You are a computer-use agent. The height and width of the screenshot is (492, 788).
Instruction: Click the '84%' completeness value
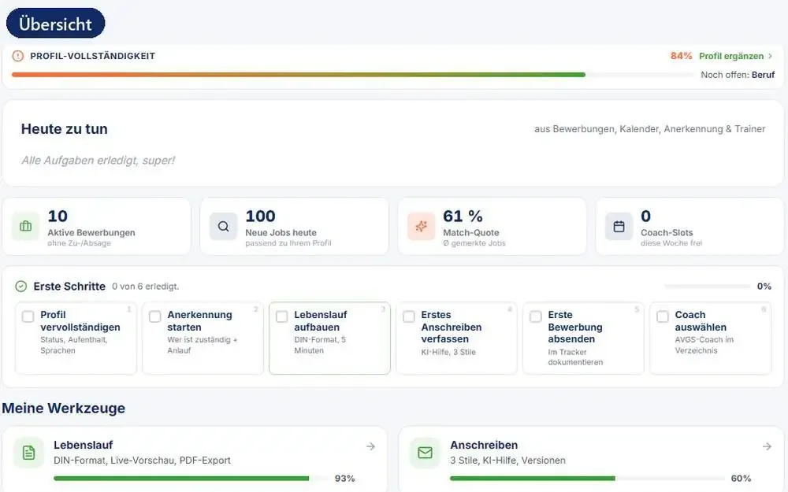click(681, 56)
